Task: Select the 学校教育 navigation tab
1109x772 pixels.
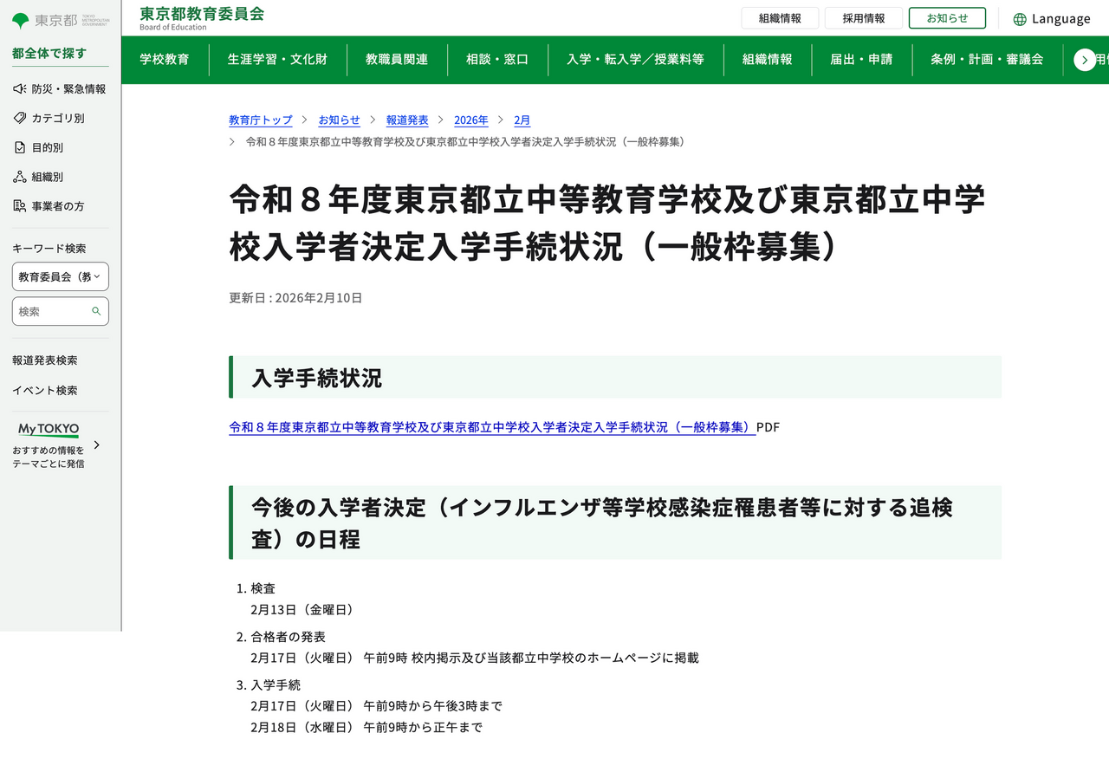Action: (x=165, y=60)
